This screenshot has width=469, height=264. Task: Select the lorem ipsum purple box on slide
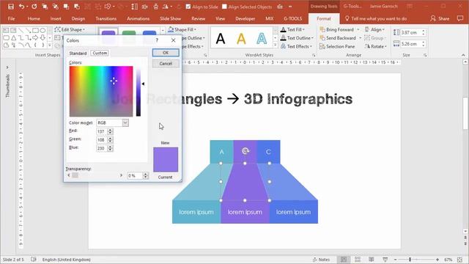[245, 212]
